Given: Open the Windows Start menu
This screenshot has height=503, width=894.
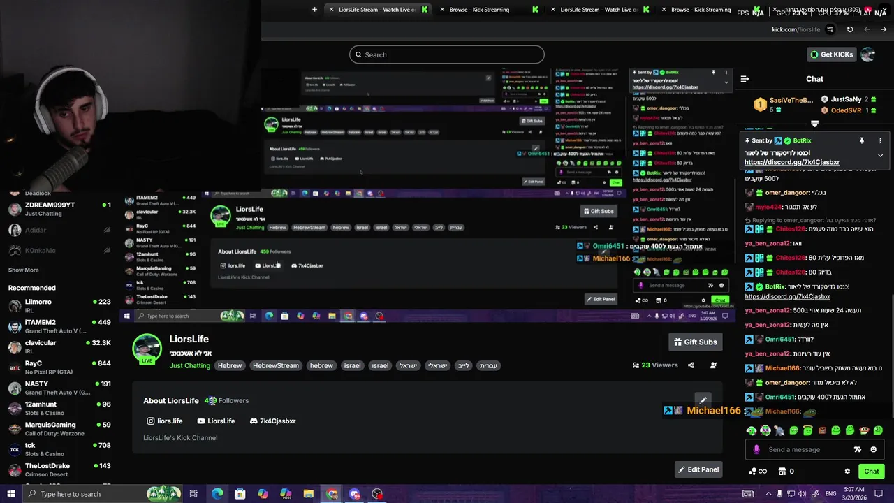Looking at the screenshot, I should tap(11, 494).
